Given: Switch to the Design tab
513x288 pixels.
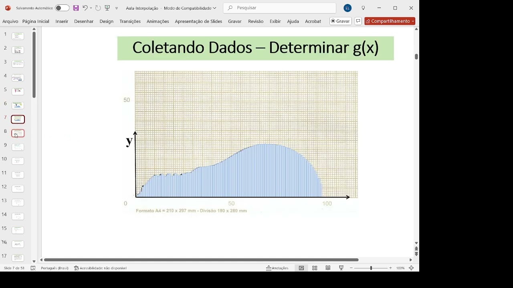Looking at the screenshot, I should tap(107, 21).
